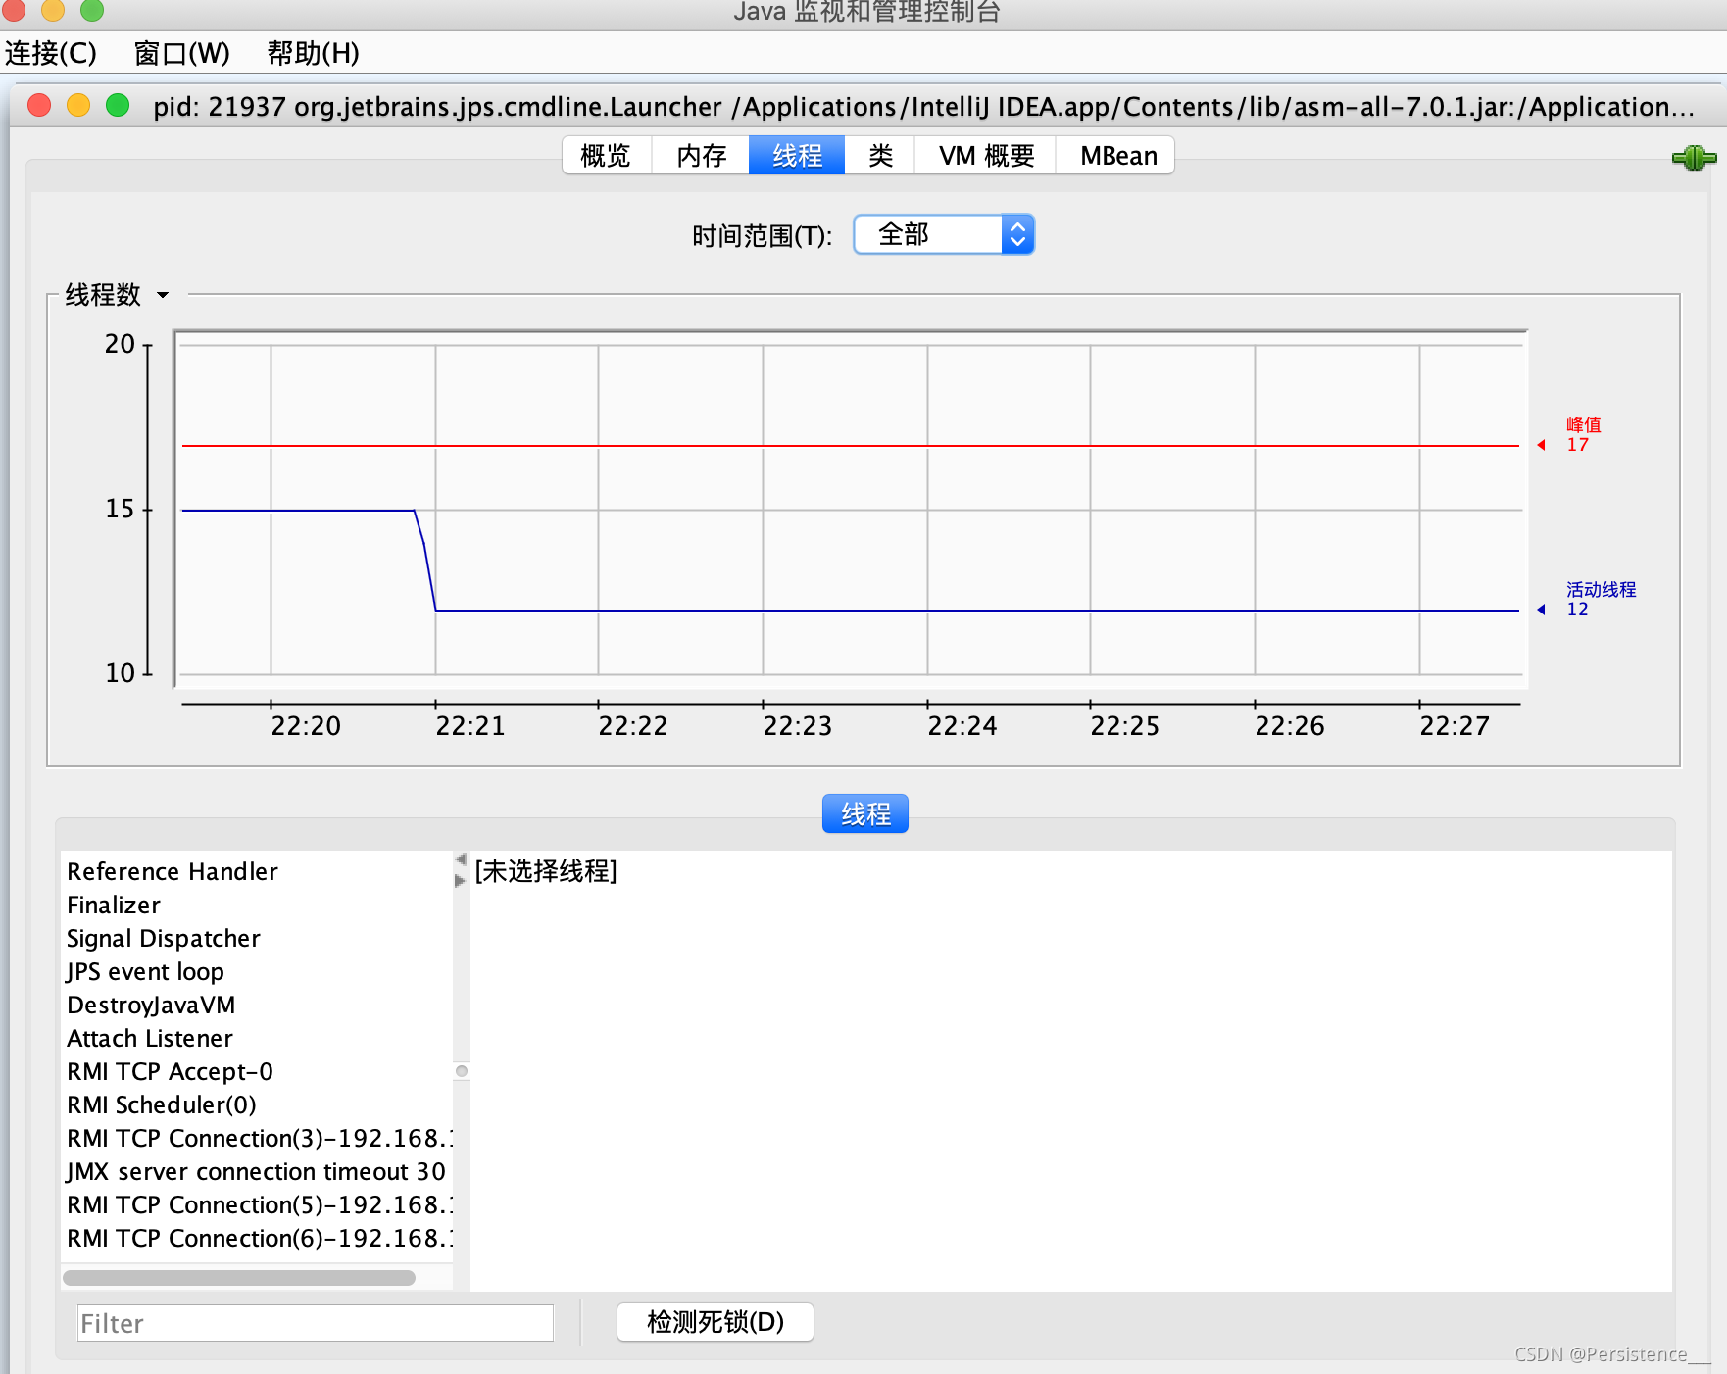This screenshot has width=1727, height=1374.
Task: Click the [未选择线程] detail text
Action: [546, 871]
